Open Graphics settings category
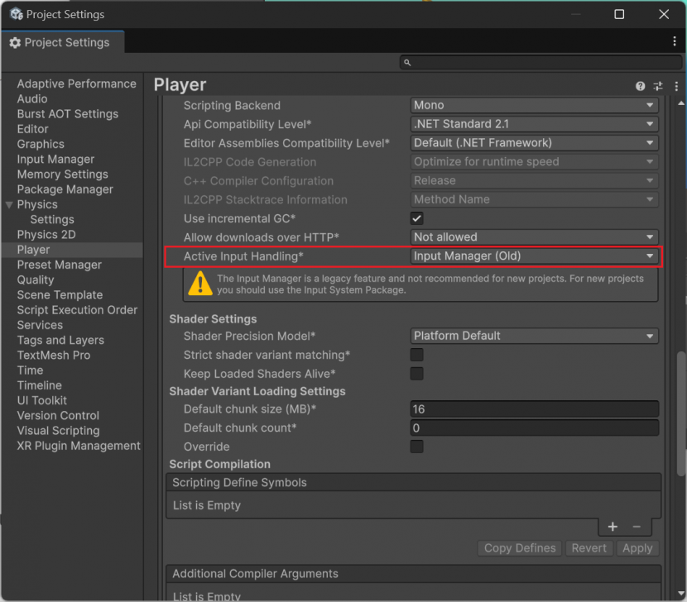This screenshot has height=602, width=687. [x=41, y=144]
